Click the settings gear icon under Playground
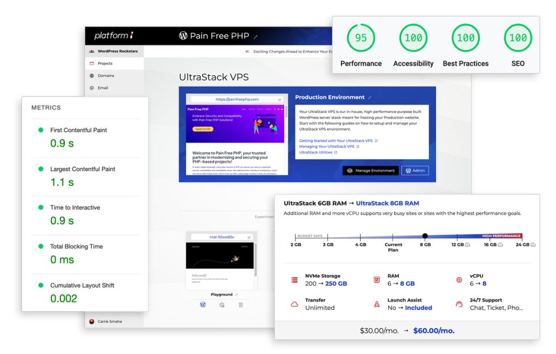 (222, 305)
